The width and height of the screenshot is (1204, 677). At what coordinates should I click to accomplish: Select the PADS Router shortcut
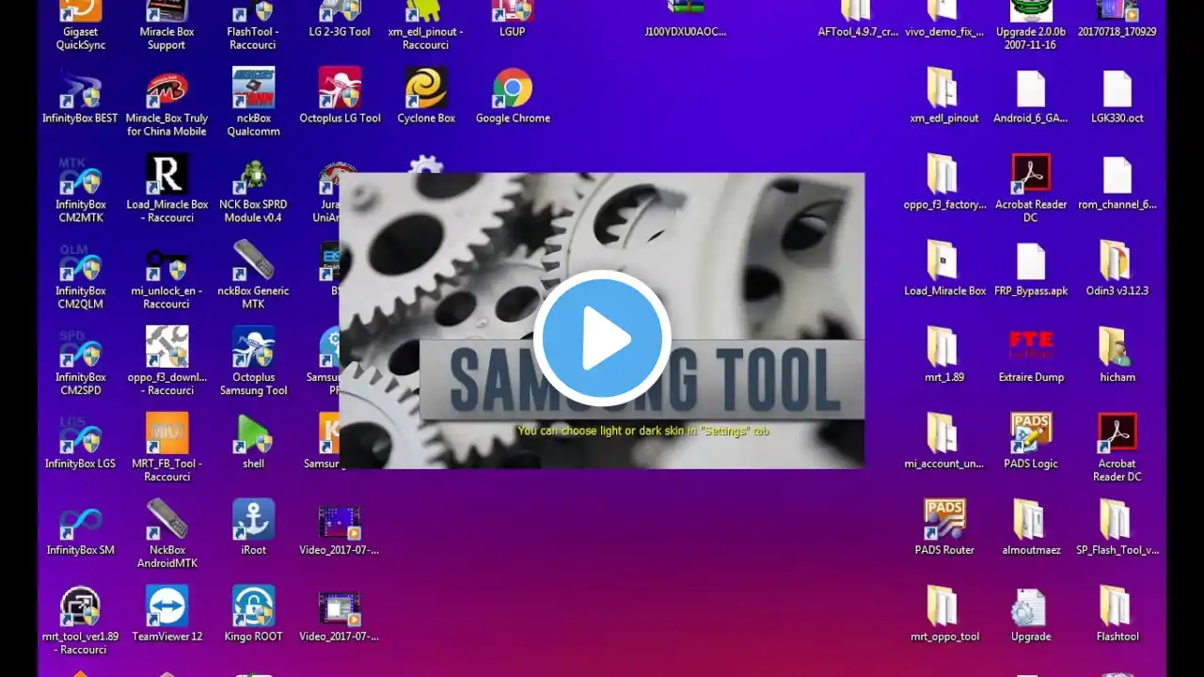click(x=944, y=527)
